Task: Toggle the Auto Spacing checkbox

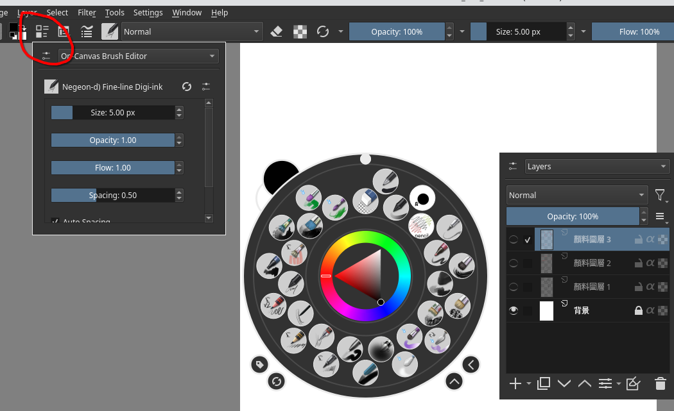Action: click(55, 221)
